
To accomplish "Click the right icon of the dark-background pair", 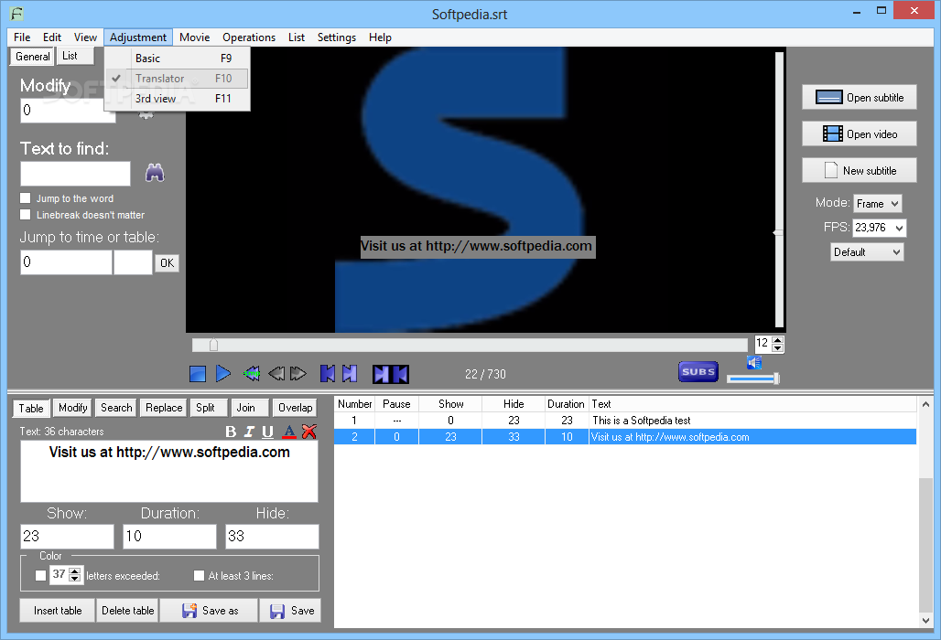I will (400, 374).
